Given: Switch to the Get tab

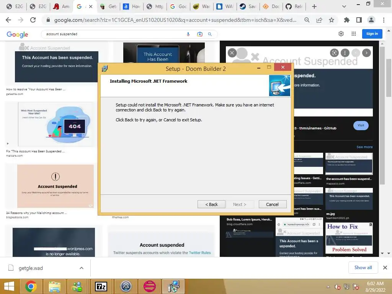Looking at the screenshot, I should [108, 7].
